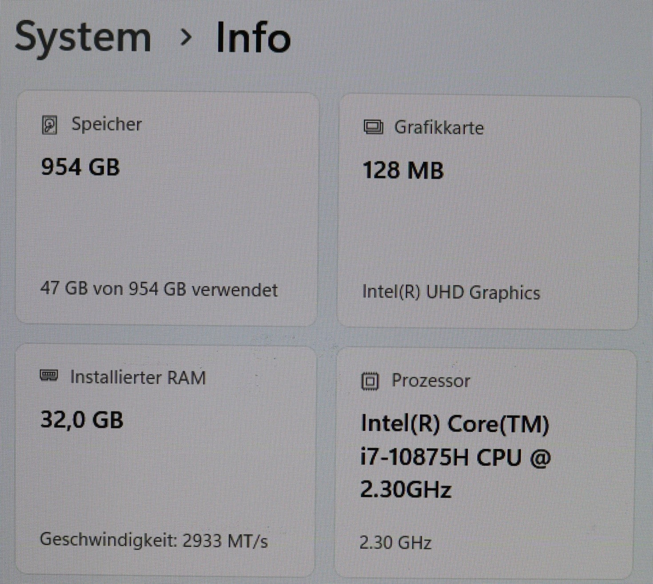
Task: Click the Speicher storage drive icon
Action: (50, 125)
